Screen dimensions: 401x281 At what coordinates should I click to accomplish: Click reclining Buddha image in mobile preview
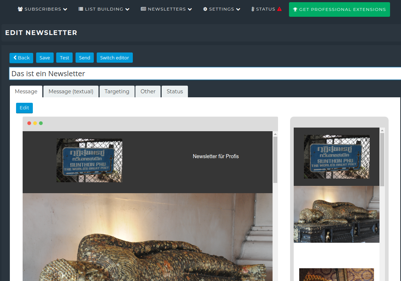click(336, 214)
